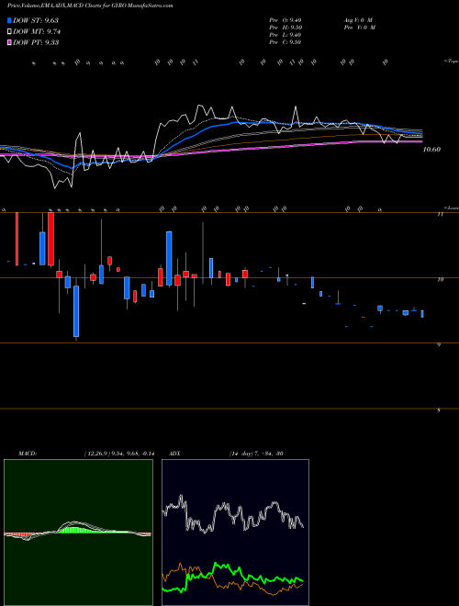Click the axis label 11 on candlestick chart
Viewport: 459px width, 606px height.
coord(440,214)
